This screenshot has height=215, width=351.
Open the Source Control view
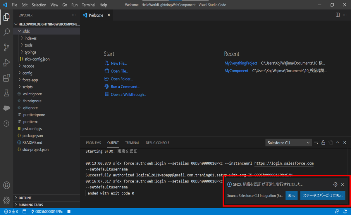click(6, 47)
